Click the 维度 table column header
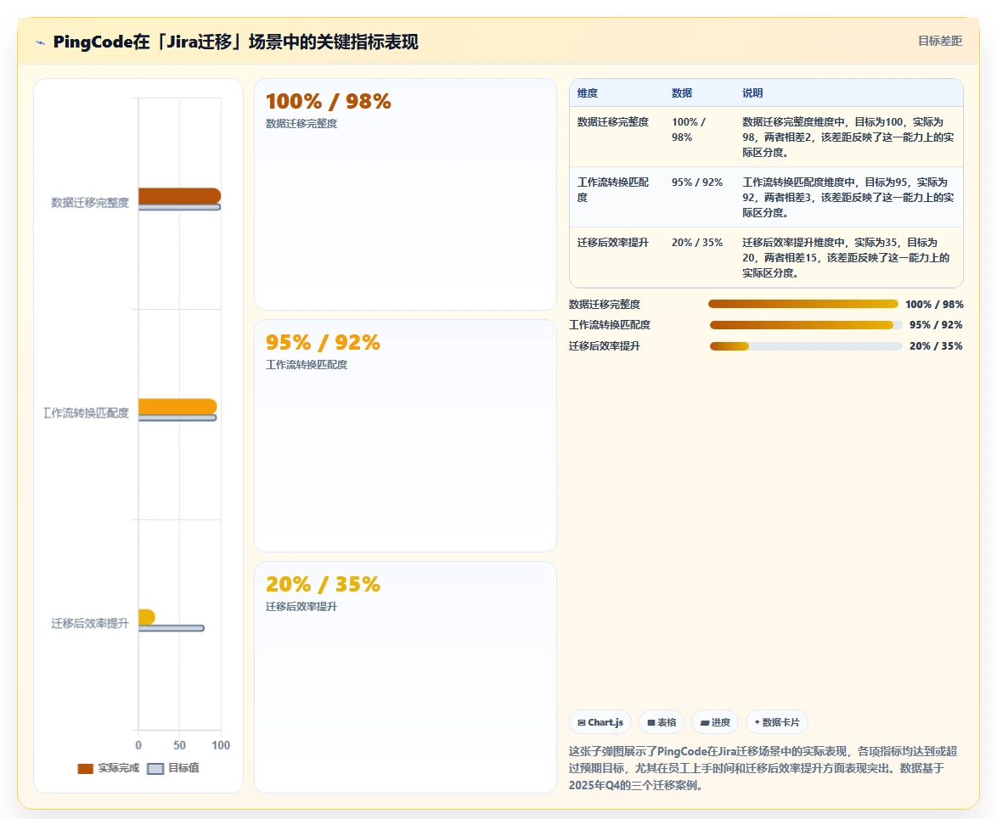 pyautogui.click(x=588, y=93)
